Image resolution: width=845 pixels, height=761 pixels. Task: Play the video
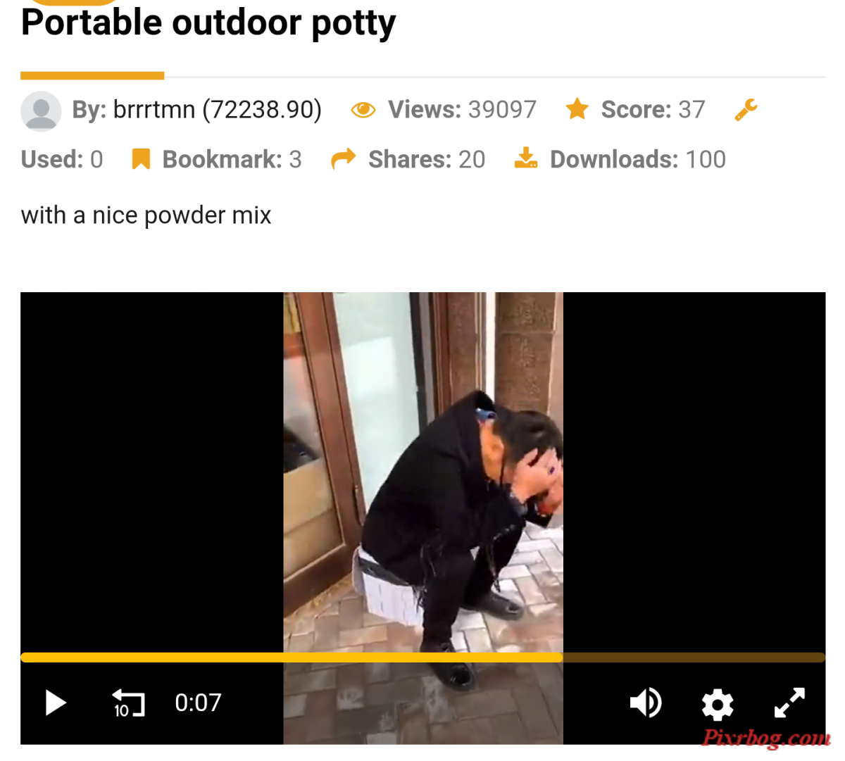click(56, 703)
